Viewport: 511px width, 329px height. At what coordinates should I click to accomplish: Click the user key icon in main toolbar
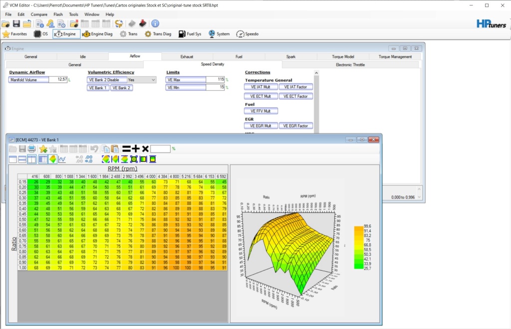tap(50, 24)
